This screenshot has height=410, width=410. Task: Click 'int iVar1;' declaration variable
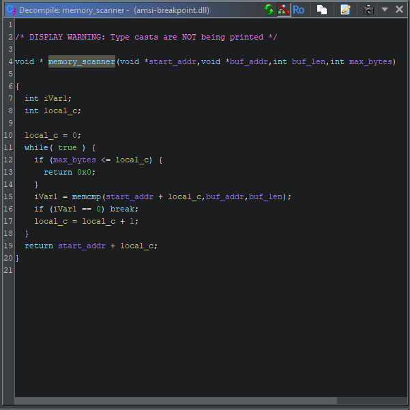point(55,99)
